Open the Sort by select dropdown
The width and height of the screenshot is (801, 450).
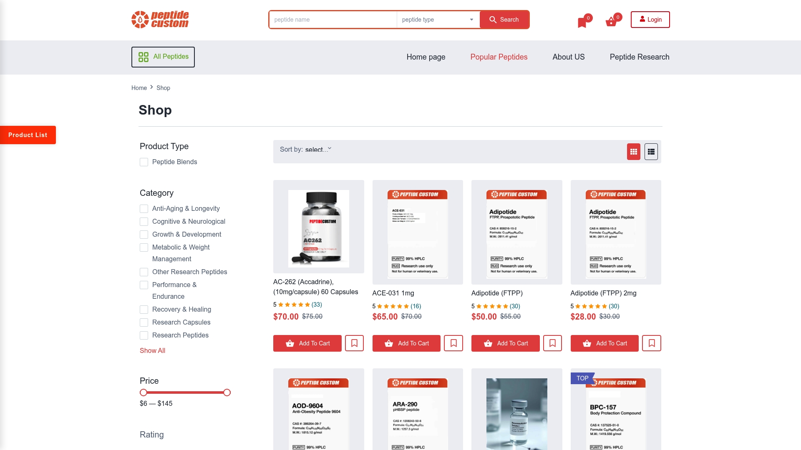click(318, 149)
